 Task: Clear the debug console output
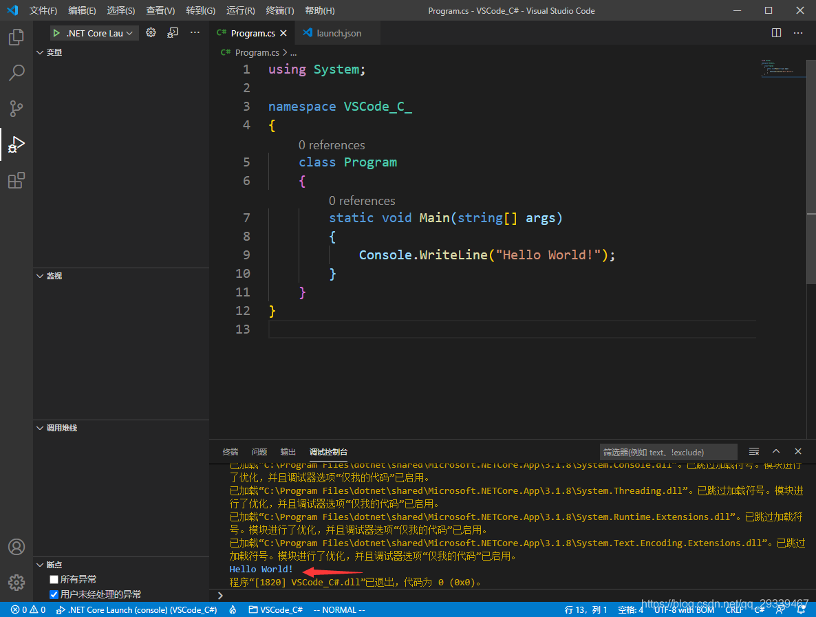(x=754, y=452)
